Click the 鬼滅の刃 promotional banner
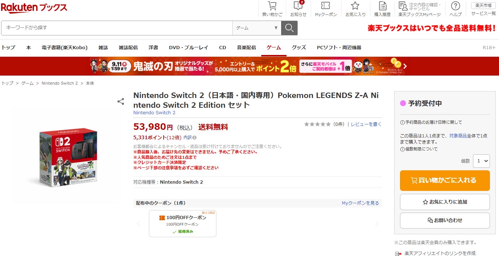Viewport: 499px width, 256px height. point(249,66)
